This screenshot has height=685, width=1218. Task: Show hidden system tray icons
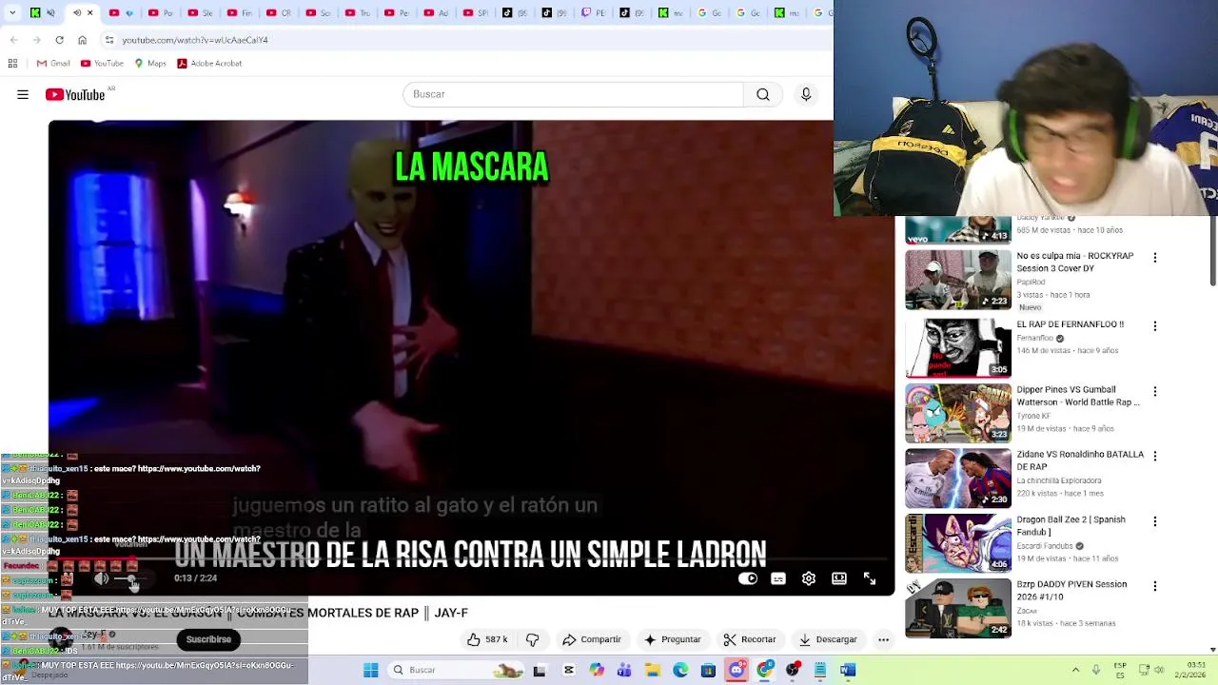(x=1075, y=670)
